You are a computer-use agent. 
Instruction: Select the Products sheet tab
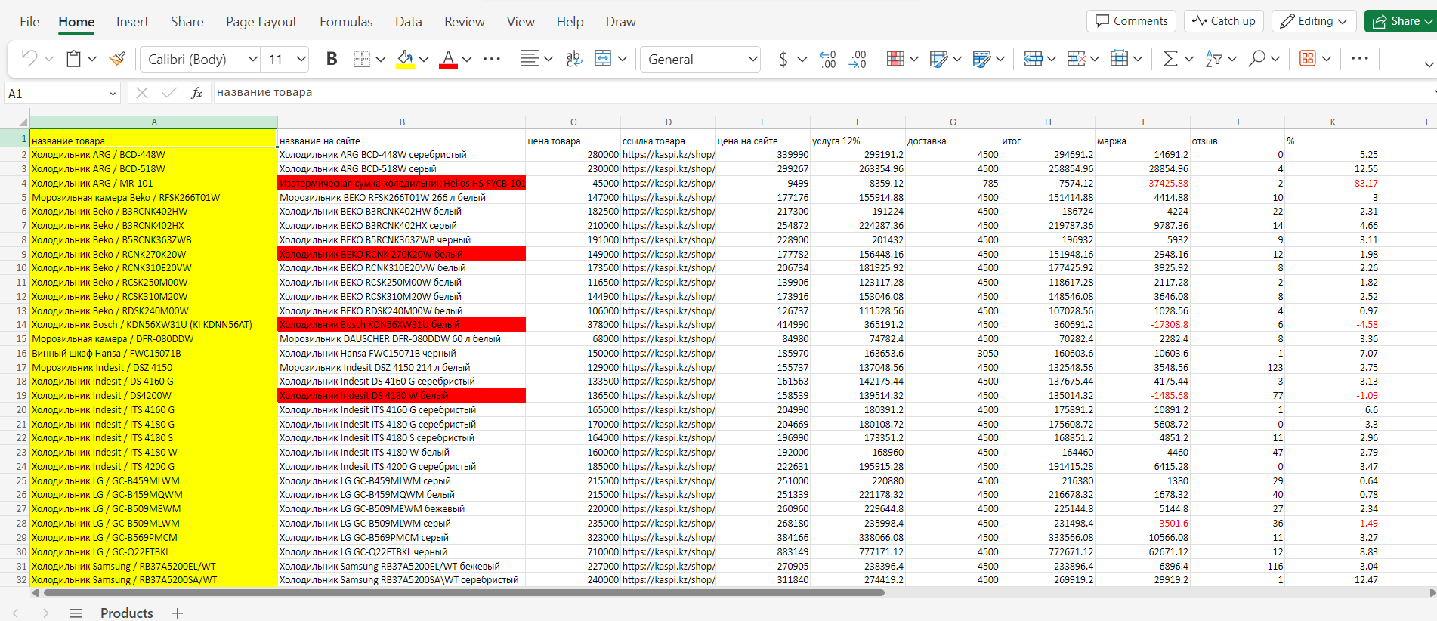(x=127, y=613)
